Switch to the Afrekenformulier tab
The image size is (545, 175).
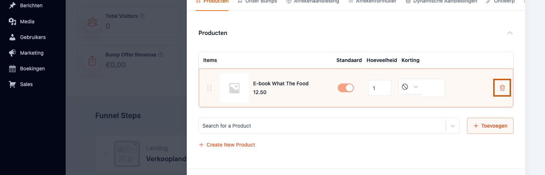(x=372, y=1)
